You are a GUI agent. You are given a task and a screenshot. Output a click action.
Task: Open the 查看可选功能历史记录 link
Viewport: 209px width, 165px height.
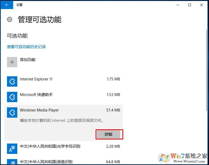tap(26, 47)
